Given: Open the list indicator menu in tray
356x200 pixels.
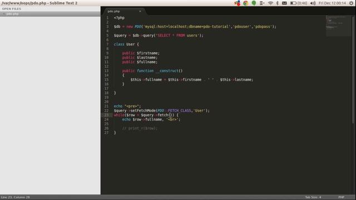Looking at the screenshot, I should pos(262,3).
